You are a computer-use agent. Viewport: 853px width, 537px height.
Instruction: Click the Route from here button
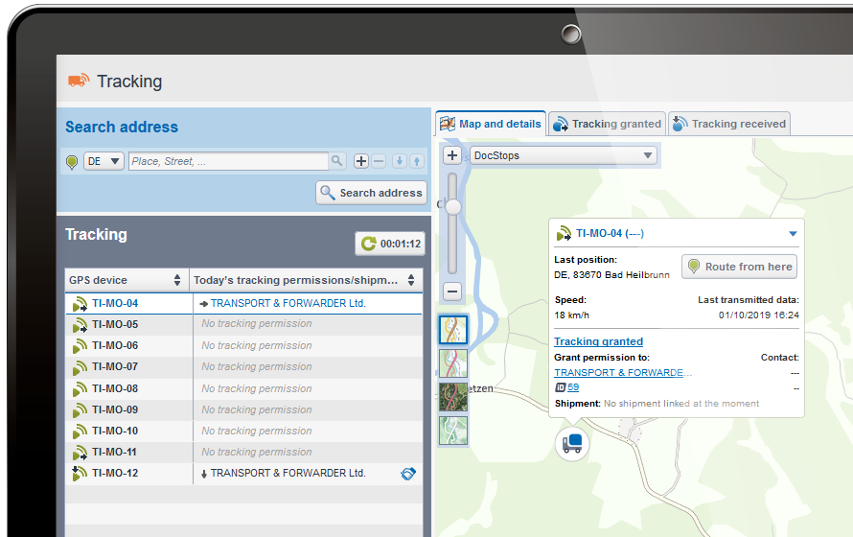[x=739, y=267]
